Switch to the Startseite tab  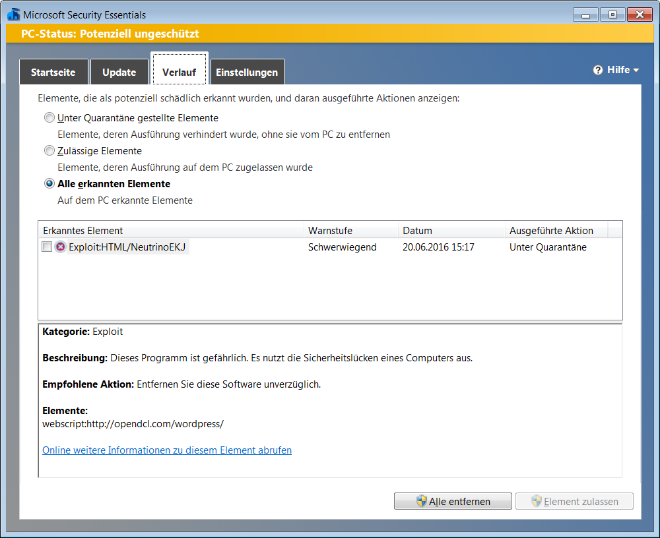tap(53, 72)
